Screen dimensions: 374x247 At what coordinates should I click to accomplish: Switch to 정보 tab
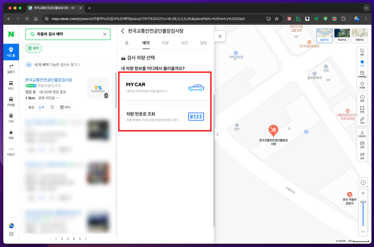pos(204,43)
